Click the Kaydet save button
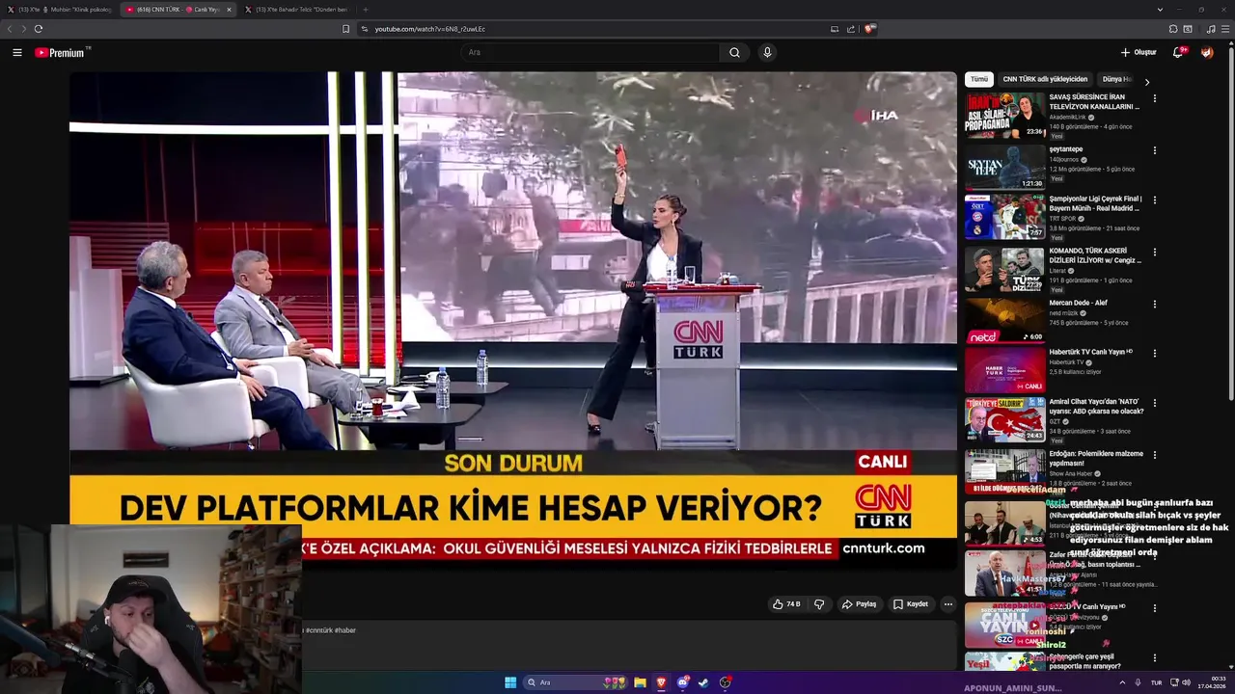This screenshot has height=694, width=1235. click(x=911, y=604)
